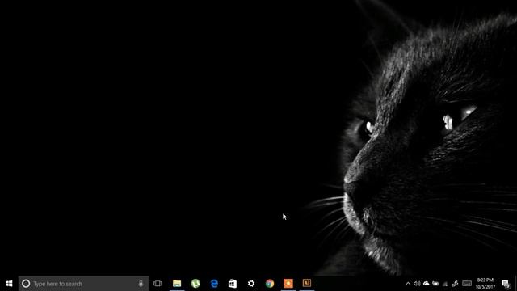Image resolution: width=517 pixels, height=291 pixels.
Task: Click the pen/link tray icon
Action: 455,284
